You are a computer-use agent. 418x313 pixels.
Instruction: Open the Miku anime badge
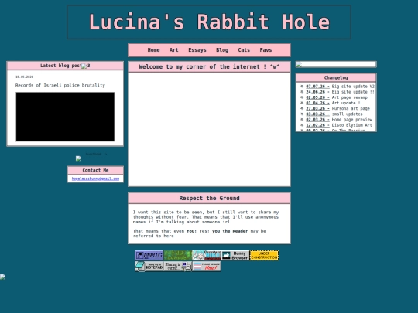(x=207, y=256)
